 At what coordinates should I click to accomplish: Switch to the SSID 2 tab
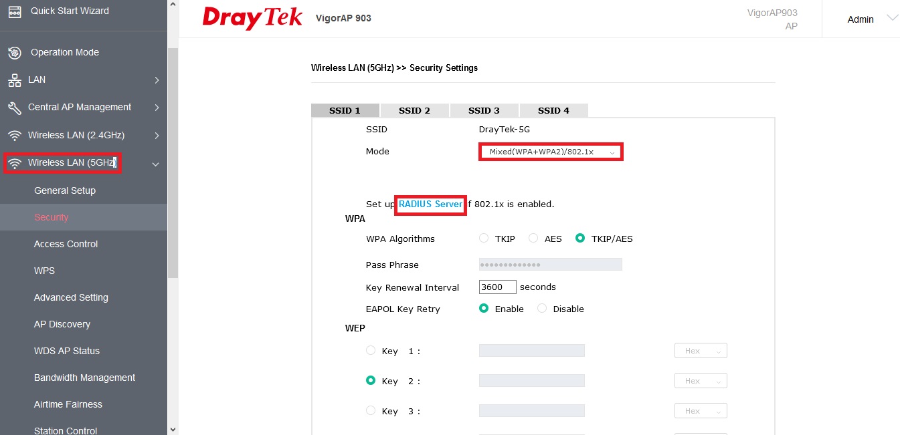pos(414,111)
